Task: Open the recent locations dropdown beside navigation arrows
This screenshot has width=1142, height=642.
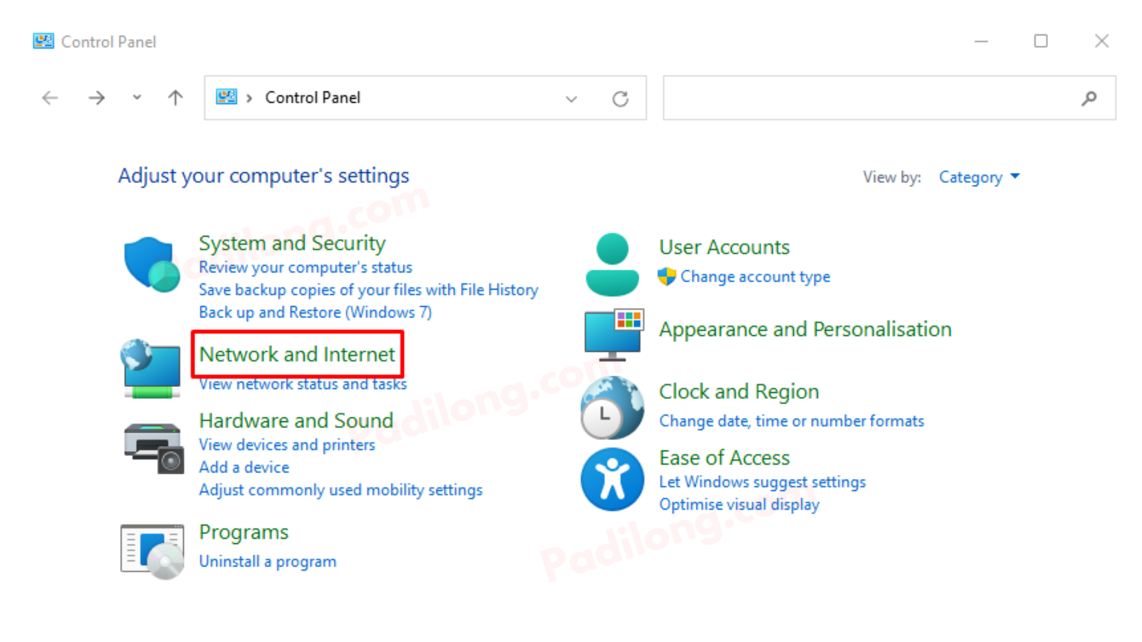Action: 136,97
